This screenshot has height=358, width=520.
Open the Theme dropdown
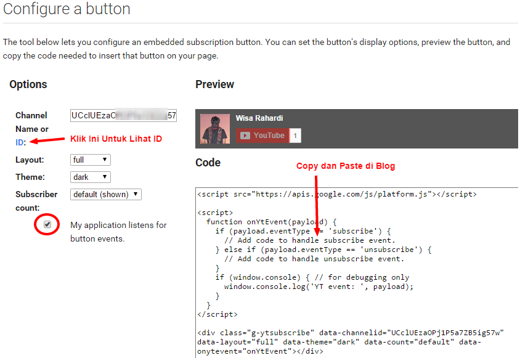90,177
